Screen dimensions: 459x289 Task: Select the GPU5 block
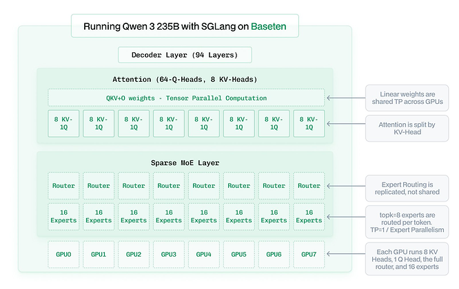pyautogui.click(x=239, y=254)
